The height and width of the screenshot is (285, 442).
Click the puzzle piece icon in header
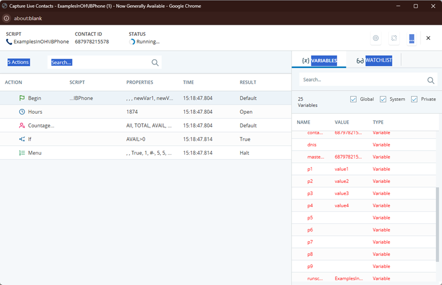(393, 38)
